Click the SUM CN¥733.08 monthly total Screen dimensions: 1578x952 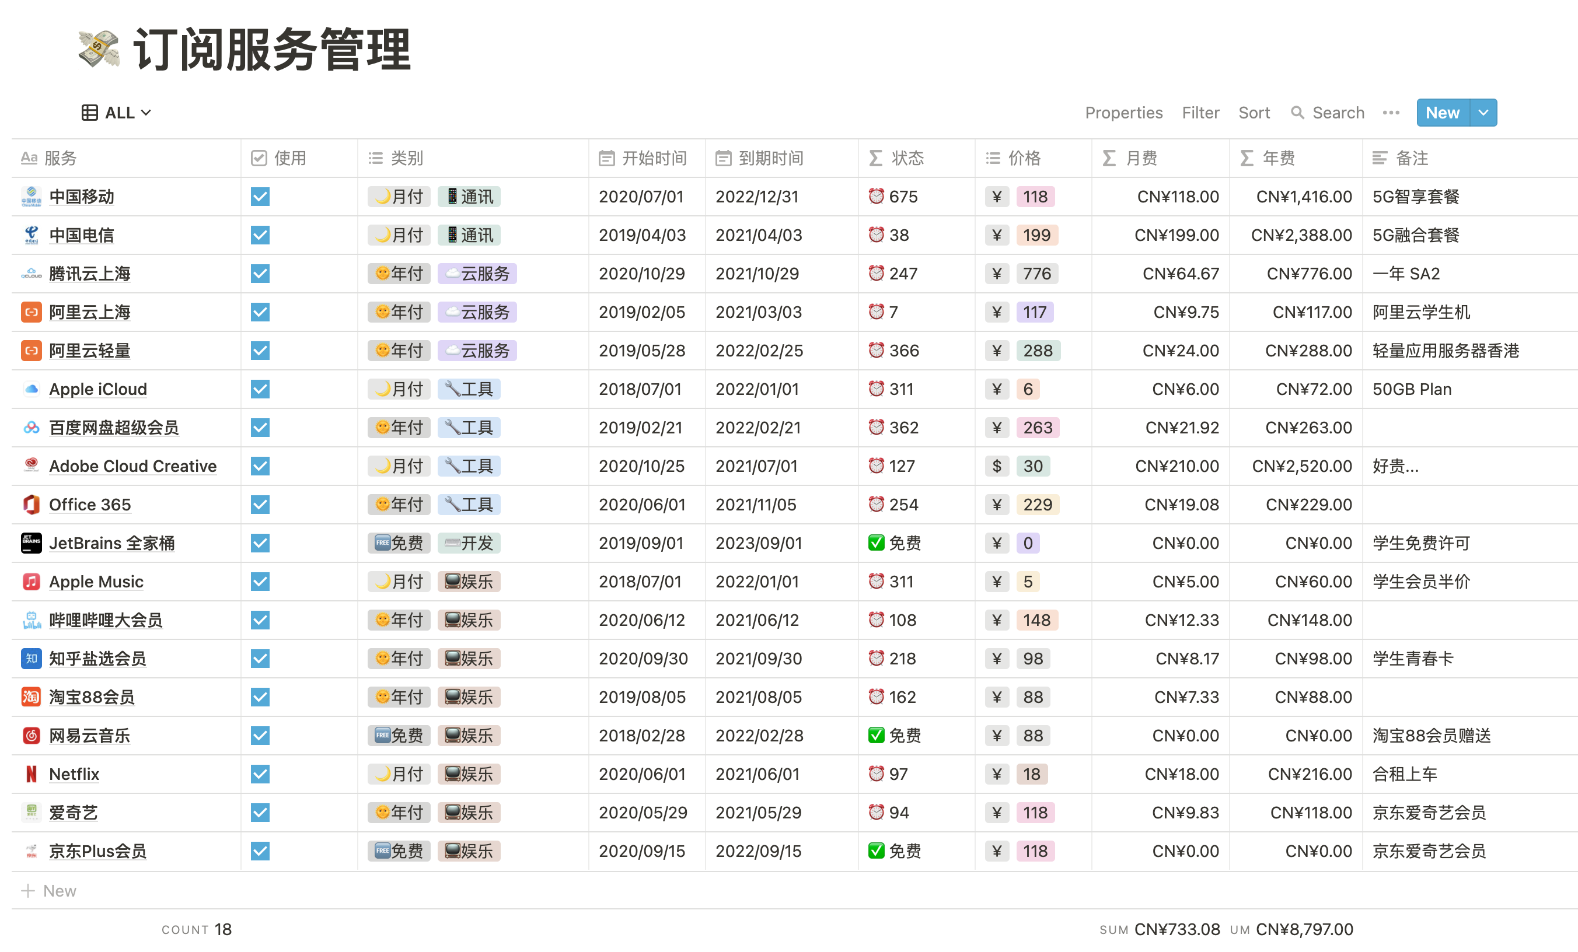1160,929
